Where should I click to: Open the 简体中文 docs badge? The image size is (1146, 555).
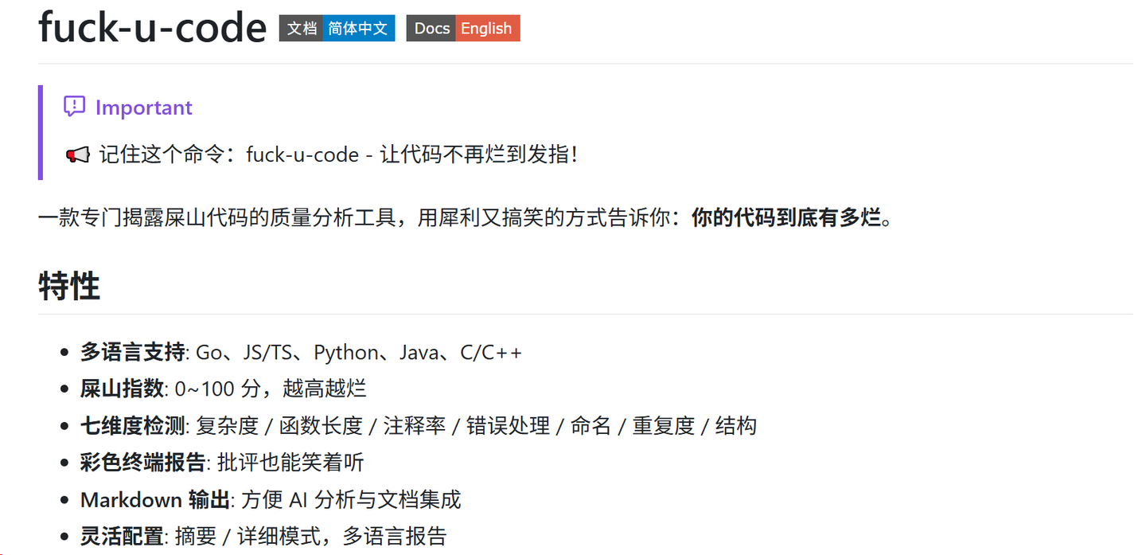[x=357, y=29]
